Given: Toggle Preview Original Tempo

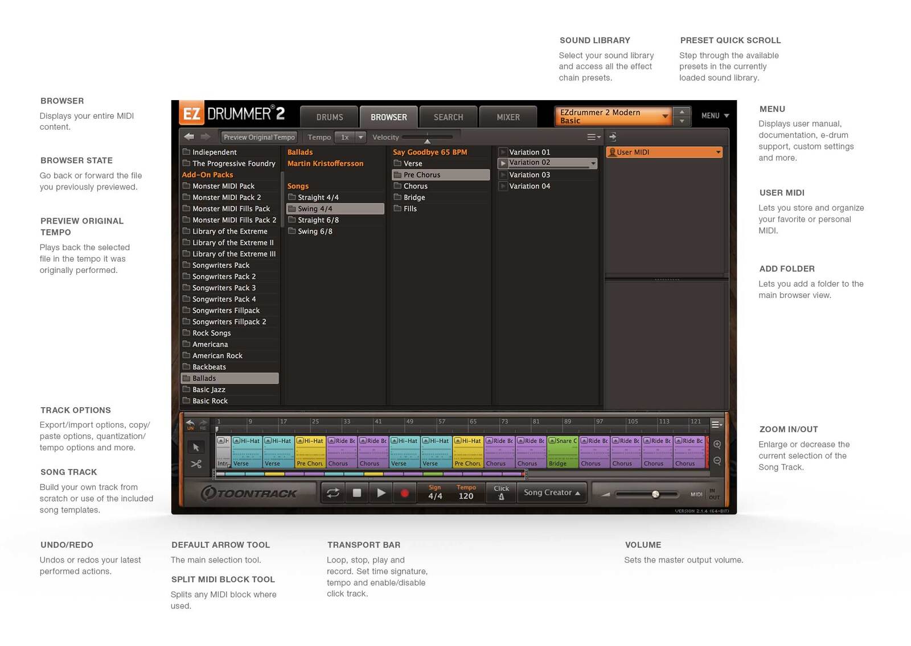Looking at the screenshot, I should pyautogui.click(x=259, y=137).
